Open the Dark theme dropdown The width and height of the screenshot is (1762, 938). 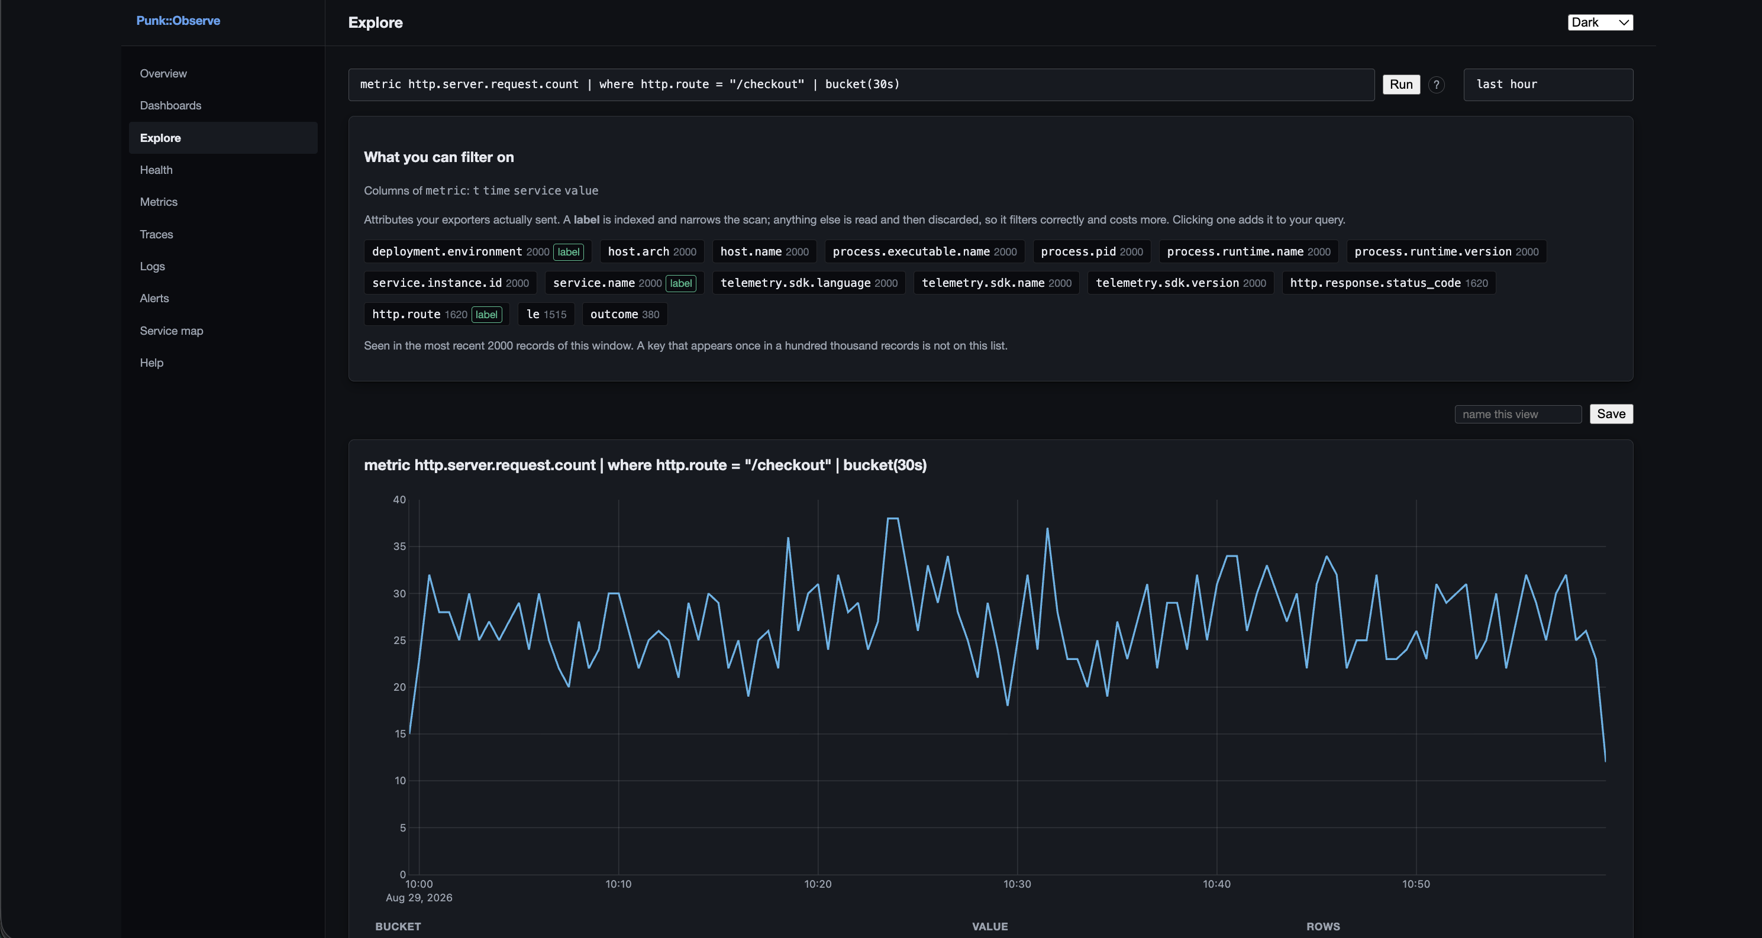(x=1600, y=22)
